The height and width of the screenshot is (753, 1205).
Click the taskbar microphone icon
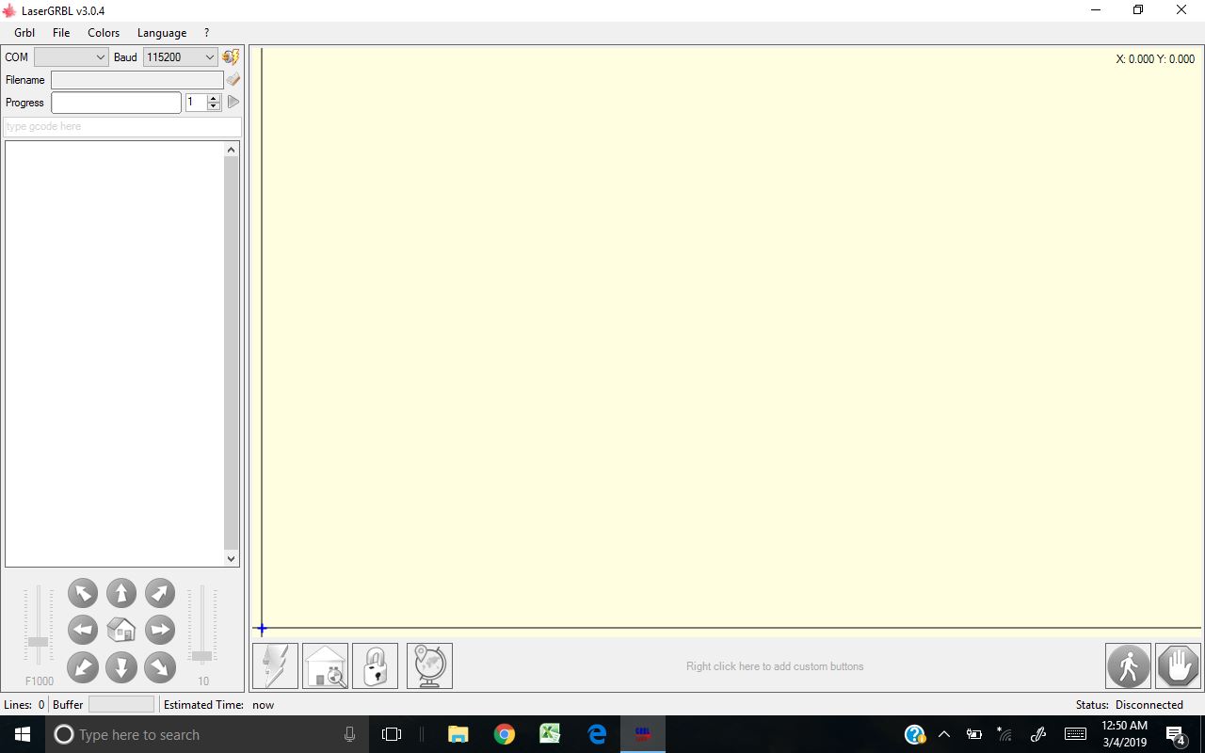[349, 734]
